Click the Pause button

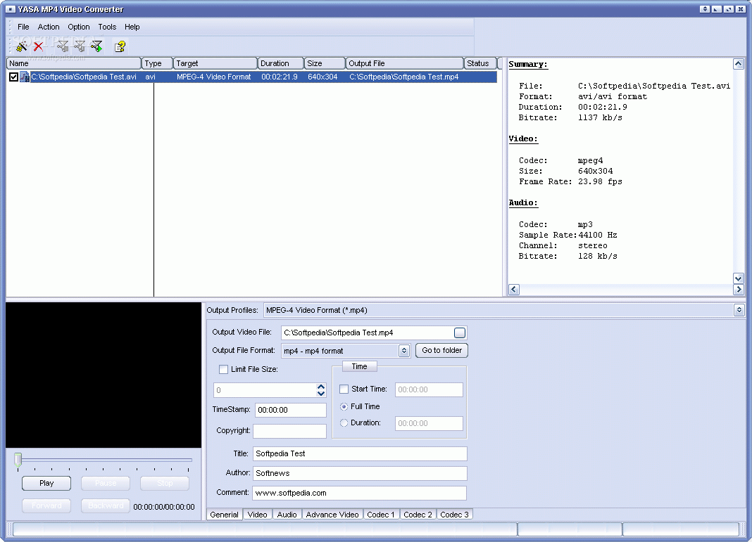pyautogui.click(x=106, y=483)
